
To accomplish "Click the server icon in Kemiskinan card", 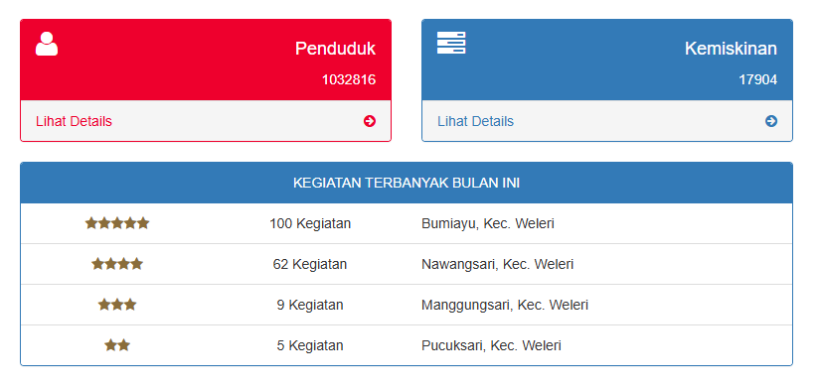I will click(451, 43).
